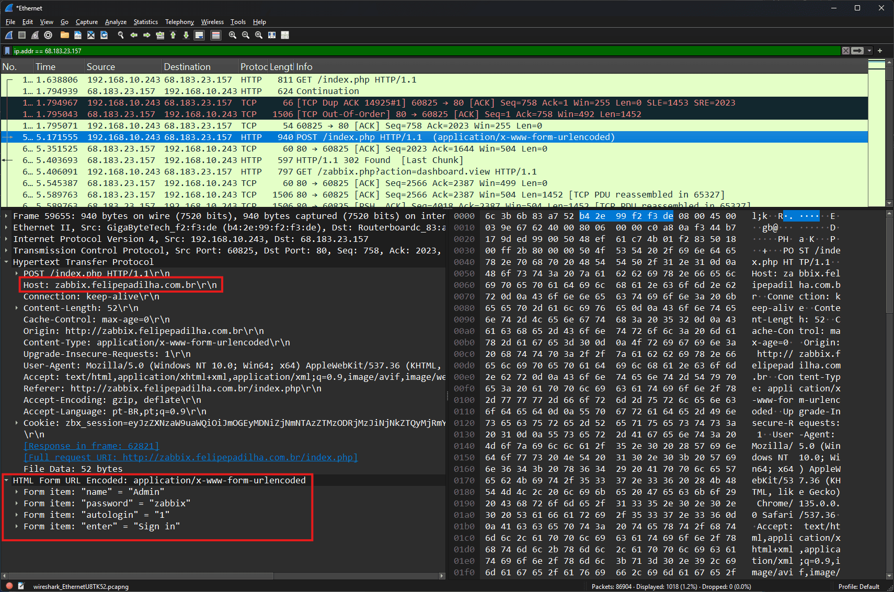
Task: Expand the Cookie header item
Action: 17,423
